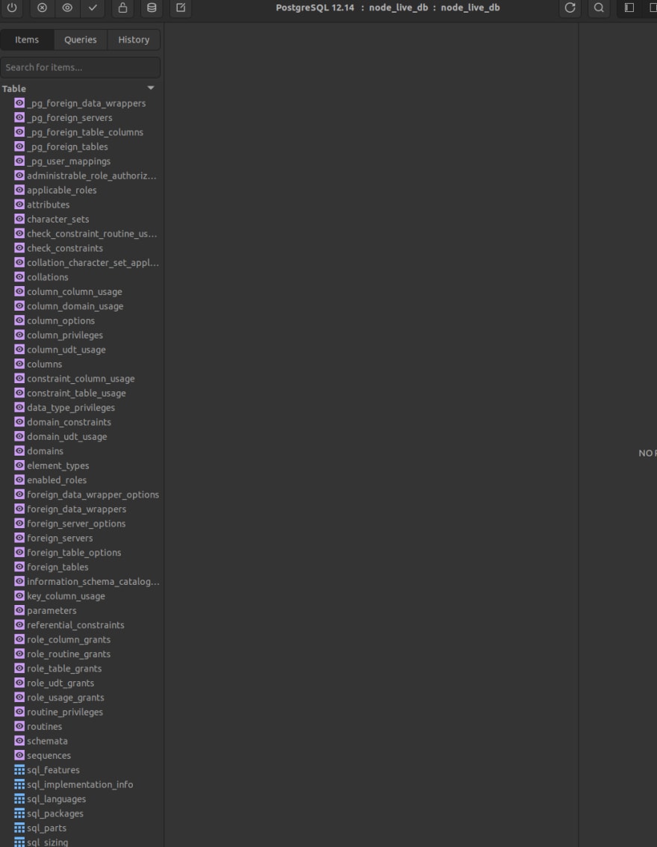Select the collations view
The width and height of the screenshot is (657, 847).
point(48,277)
